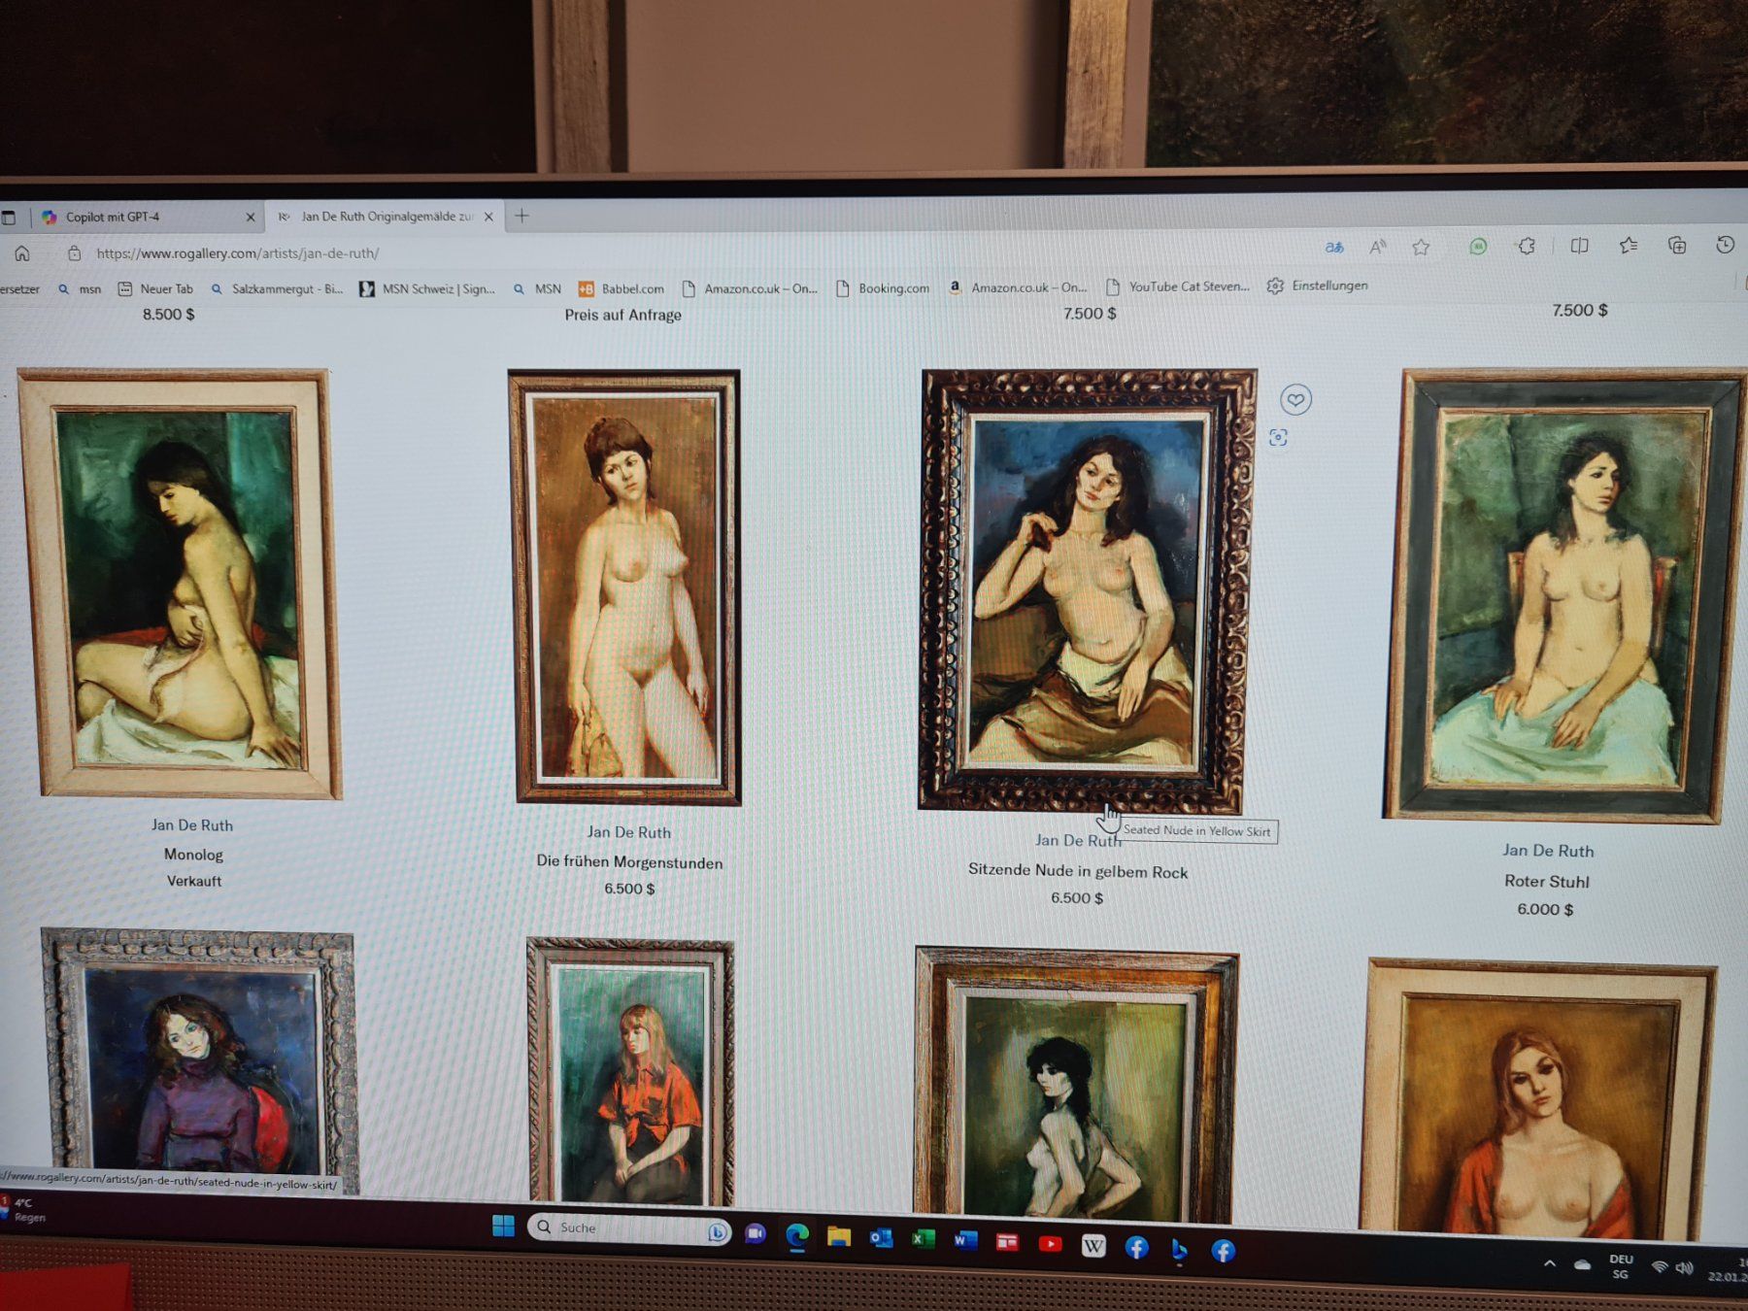This screenshot has height=1311, width=1748.
Task: Open the msn bookmark
Action: [x=80, y=289]
